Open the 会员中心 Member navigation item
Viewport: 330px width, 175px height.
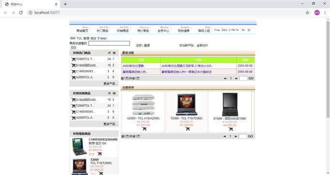tap(163, 31)
